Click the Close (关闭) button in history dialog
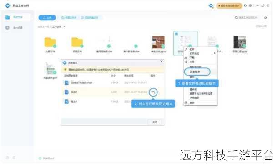This screenshot has width=273, height=164. 155,122
